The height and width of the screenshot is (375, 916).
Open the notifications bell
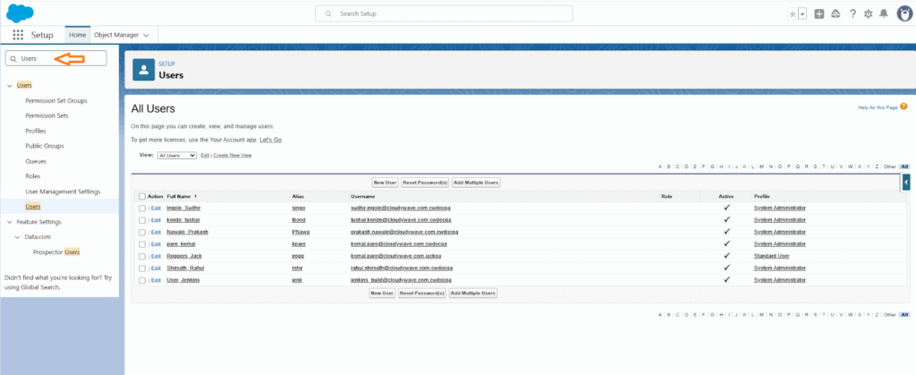(x=884, y=13)
